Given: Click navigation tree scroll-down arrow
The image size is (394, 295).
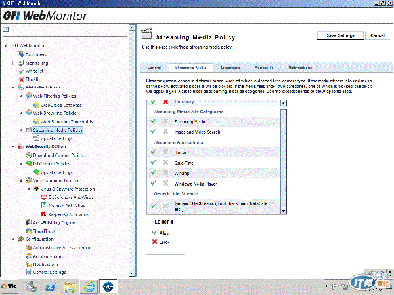Looking at the screenshot, I should [131, 273].
